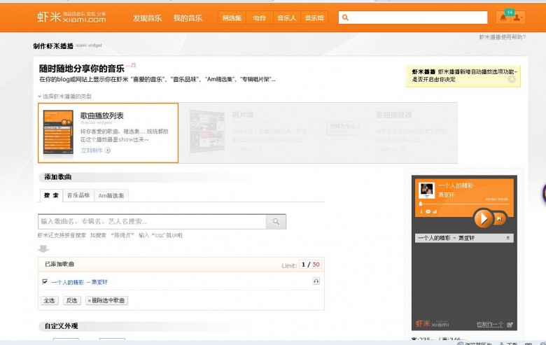Click the song search magnifier button
This screenshot has height=345, width=546.
pos(276,222)
